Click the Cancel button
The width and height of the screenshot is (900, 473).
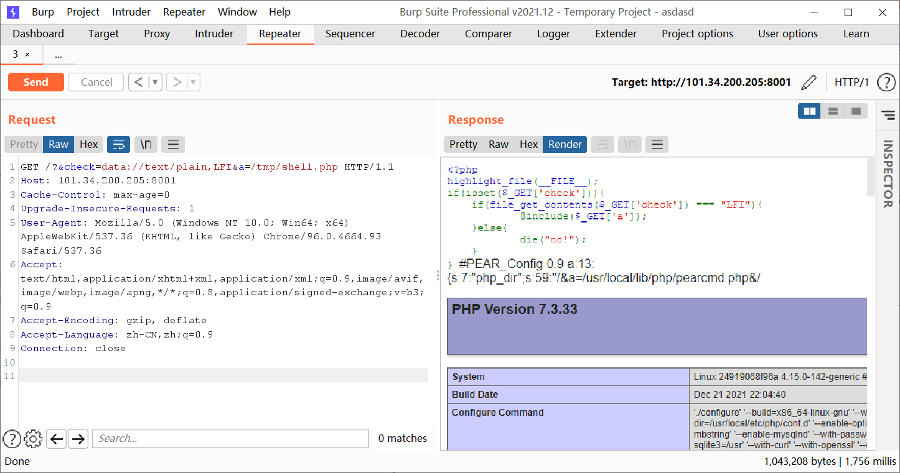(96, 82)
